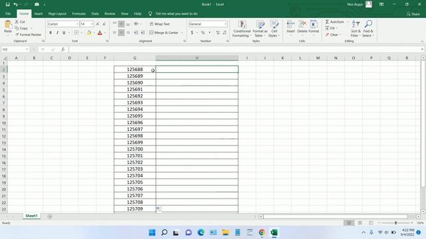This screenshot has height=239, width=426.
Task: Open Sort & Filter menu
Action: (355, 29)
